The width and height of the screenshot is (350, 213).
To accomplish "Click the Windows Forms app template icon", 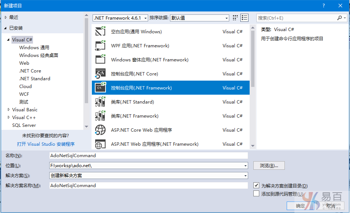I will [x=100, y=60].
